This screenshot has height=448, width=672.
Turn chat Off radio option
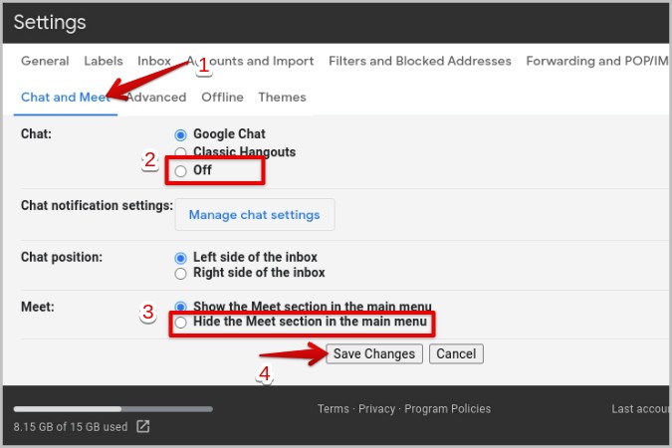pyautogui.click(x=180, y=171)
